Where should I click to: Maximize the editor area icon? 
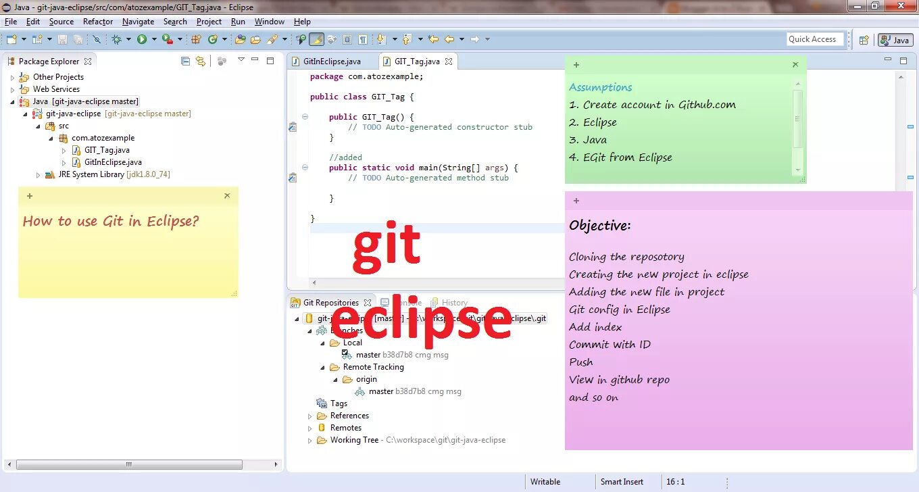pyautogui.click(x=903, y=61)
